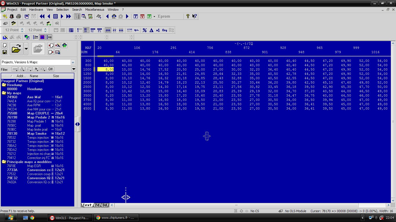Click the delta difference icon
396x222 pixels.
click(x=151, y=30)
